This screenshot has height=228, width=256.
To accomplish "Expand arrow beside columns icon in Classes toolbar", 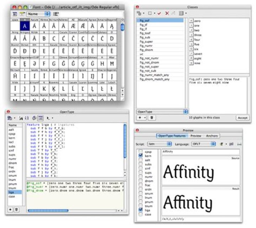I will (186, 13).
